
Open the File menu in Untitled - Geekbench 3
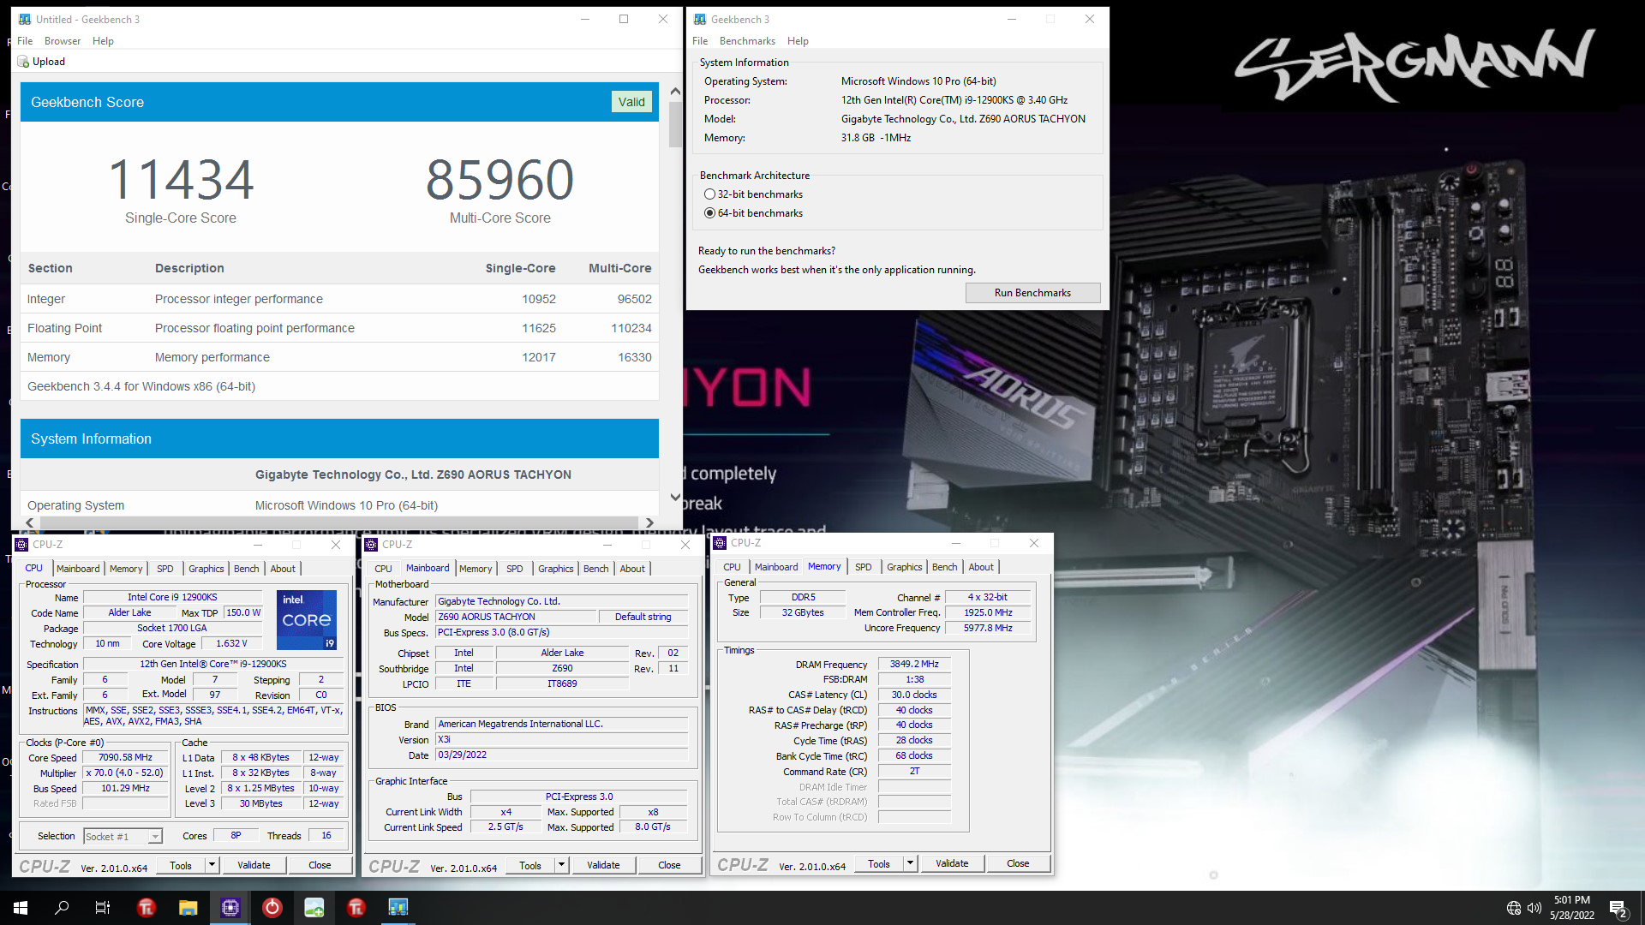(x=25, y=41)
